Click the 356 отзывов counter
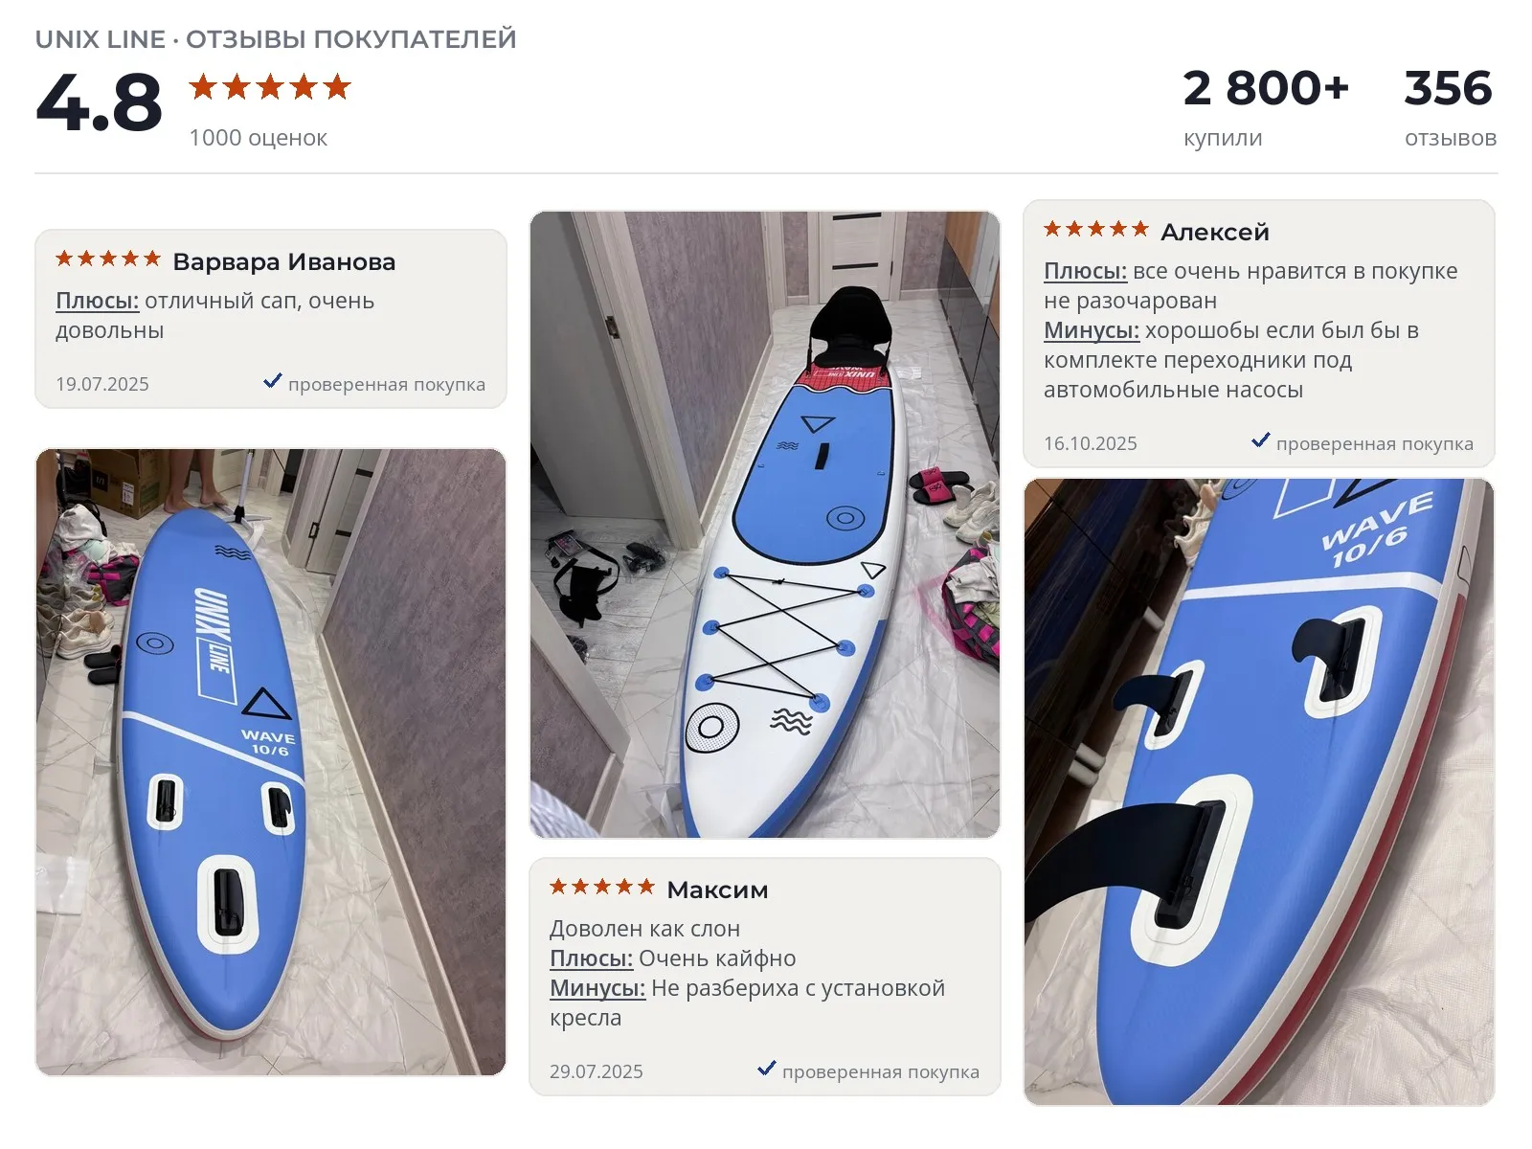1532x1149 pixels. coord(1450,107)
